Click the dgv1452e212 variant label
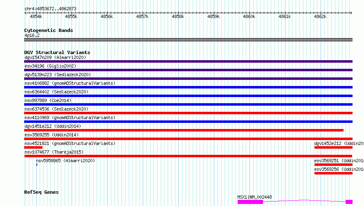The image size is (364, 206). point(339,143)
